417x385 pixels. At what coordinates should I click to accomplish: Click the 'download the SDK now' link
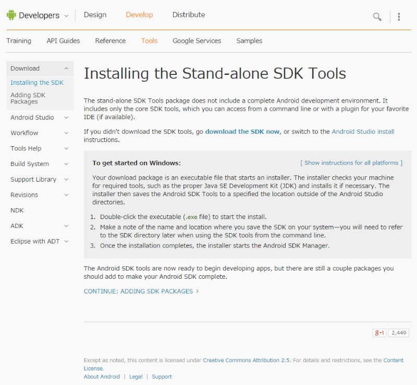(242, 132)
